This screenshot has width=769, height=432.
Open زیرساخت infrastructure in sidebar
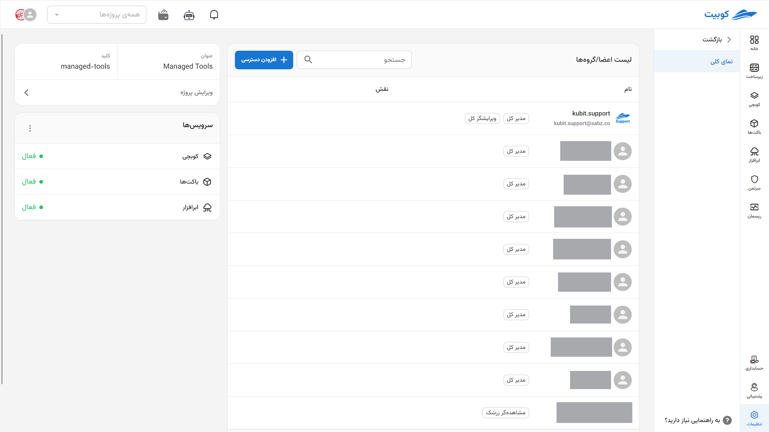click(x=754, y=71)
